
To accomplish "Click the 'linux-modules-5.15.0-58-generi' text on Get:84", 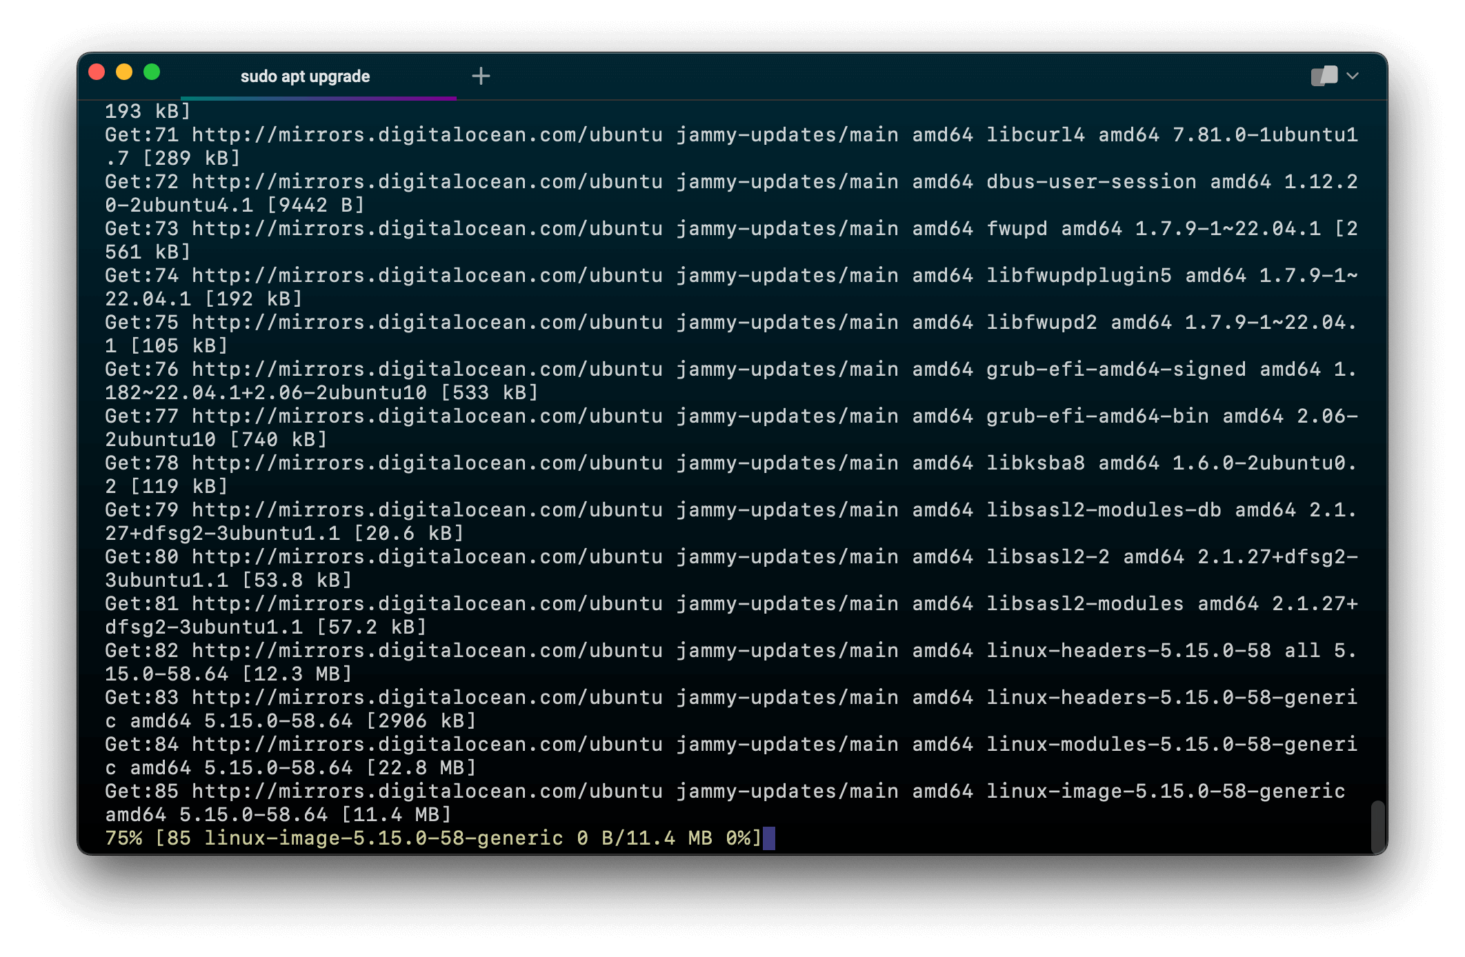I will click(1171, 745).
